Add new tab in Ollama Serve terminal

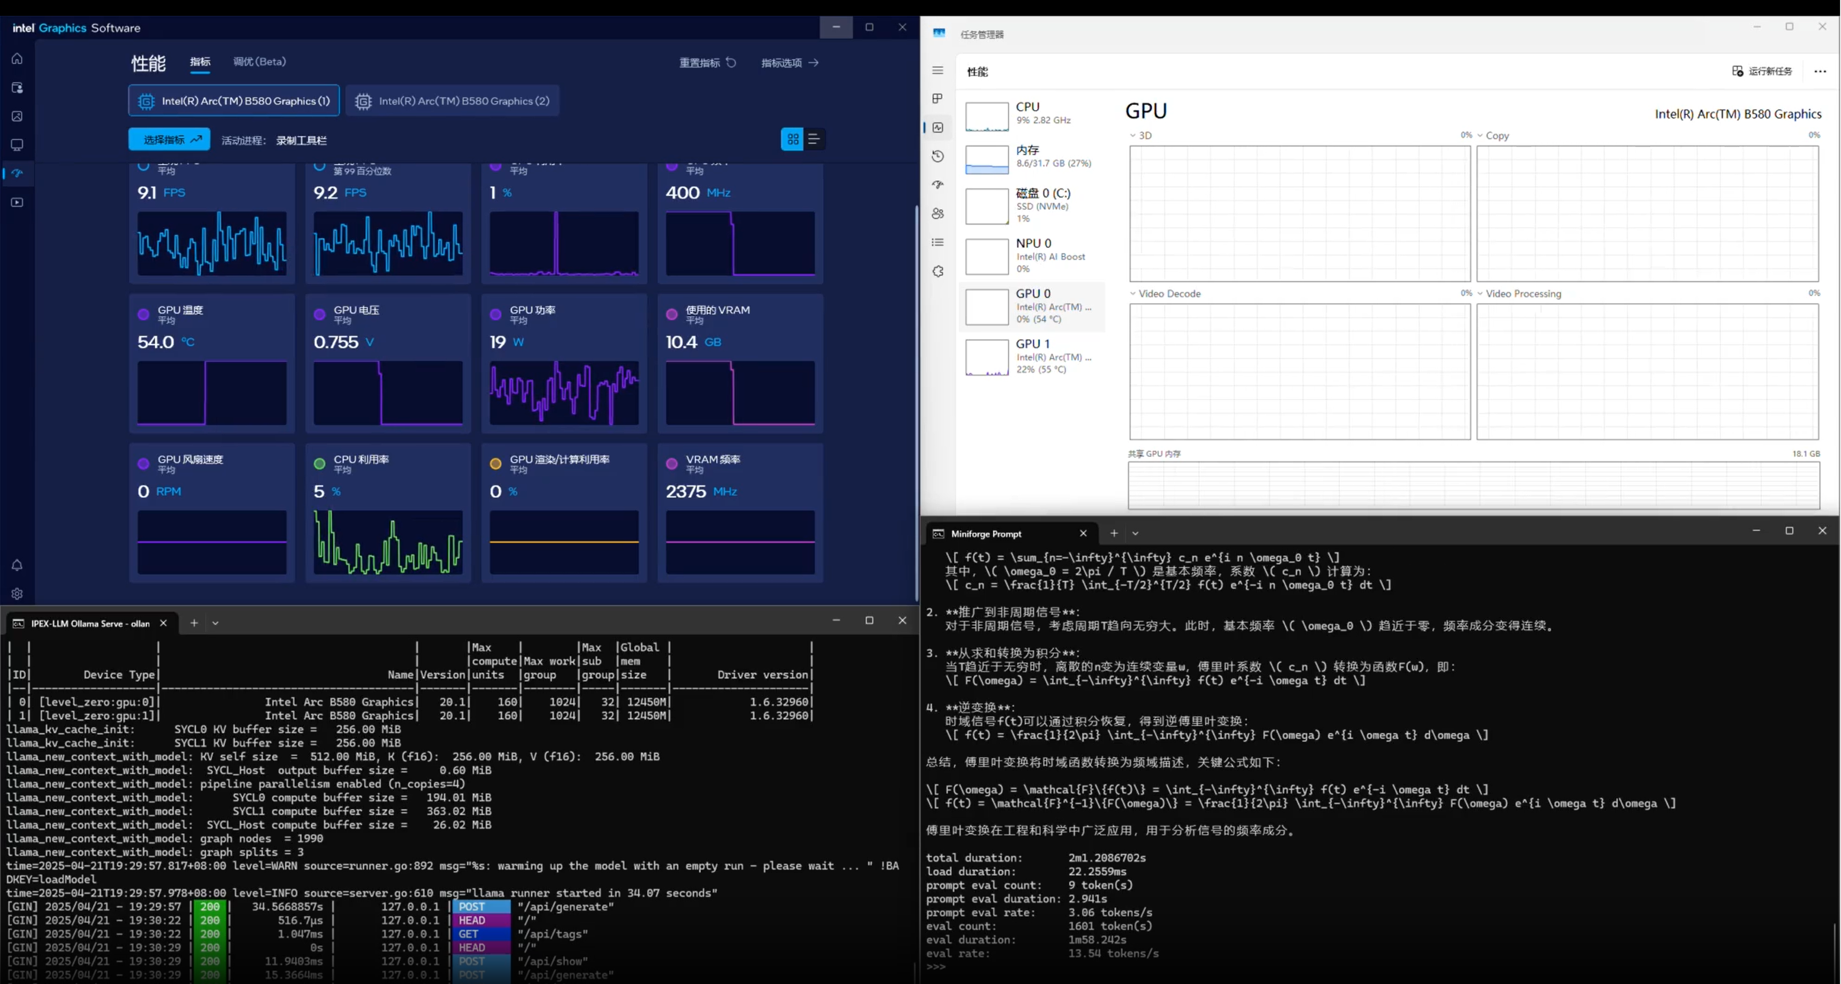(x=194, y=622)
